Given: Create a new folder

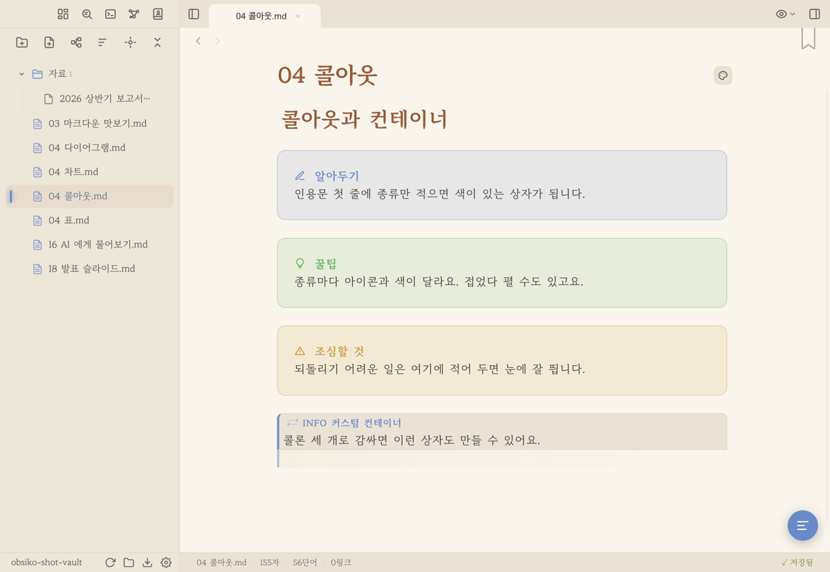Looking at the screenshot, I should (22, 42).
